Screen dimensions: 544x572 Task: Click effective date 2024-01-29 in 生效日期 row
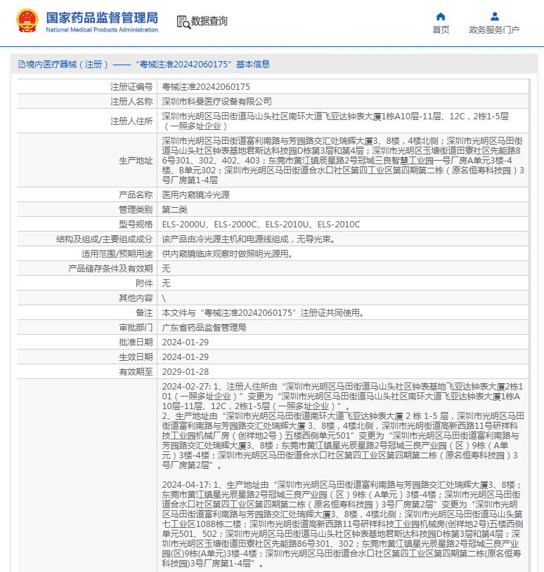(186, 357)
